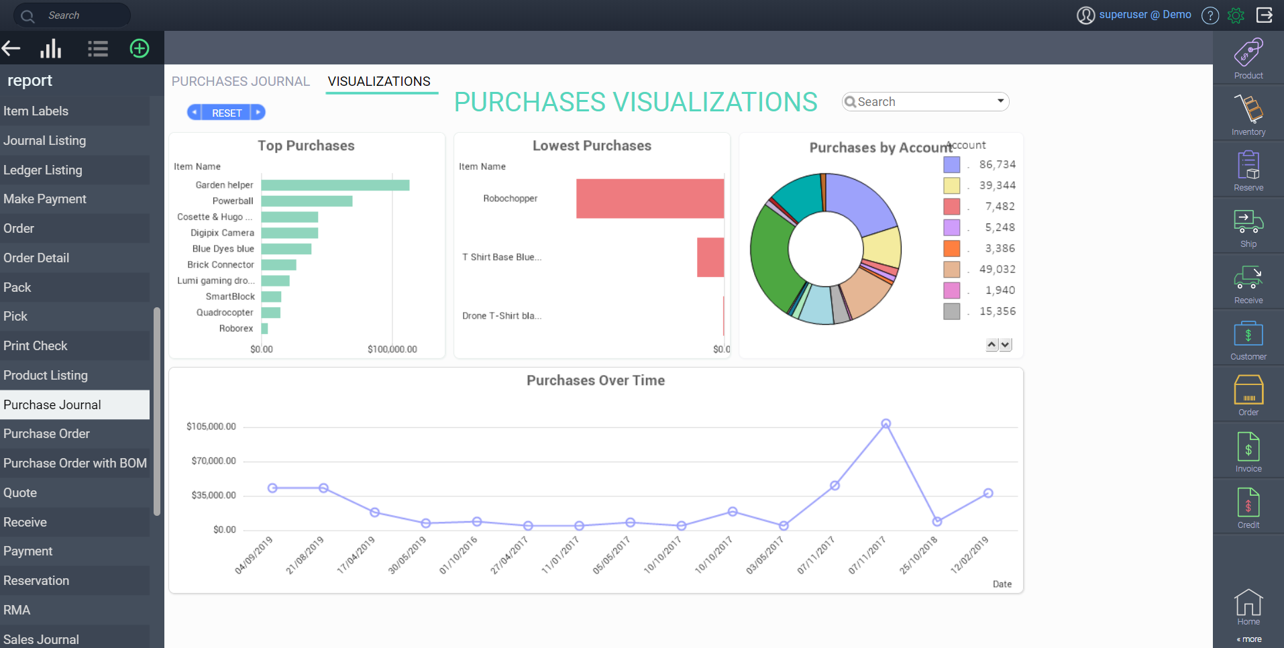The height and width of the screenshot is (648, 1284).
Task: Open the settings gear icon
Action: point(1236,15)
